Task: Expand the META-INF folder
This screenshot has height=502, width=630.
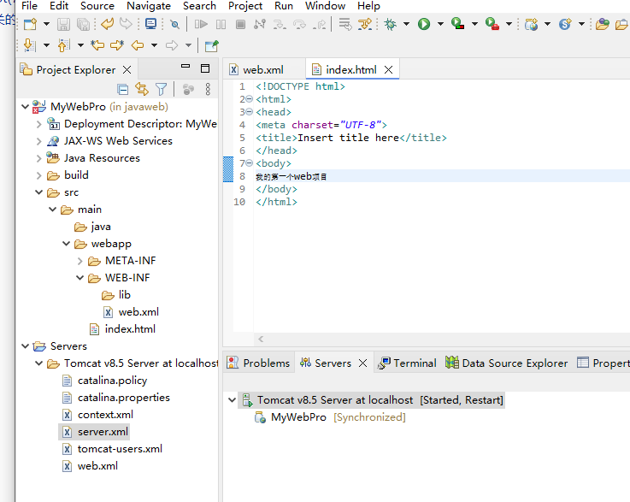Action: (x=79, y=261)
